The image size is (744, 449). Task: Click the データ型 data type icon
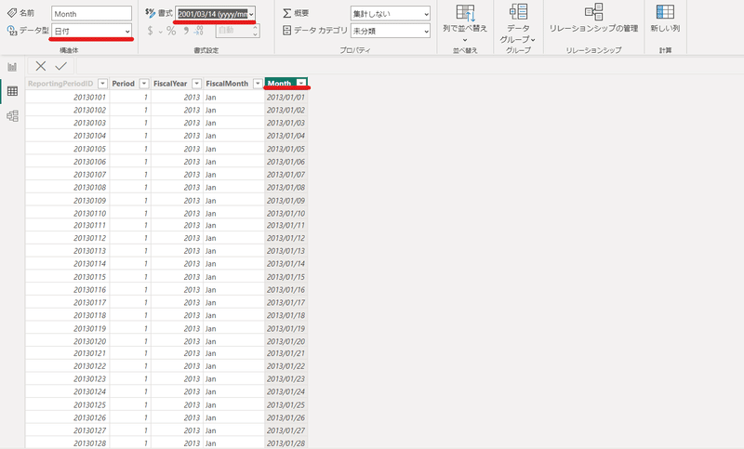coord(12,31)
